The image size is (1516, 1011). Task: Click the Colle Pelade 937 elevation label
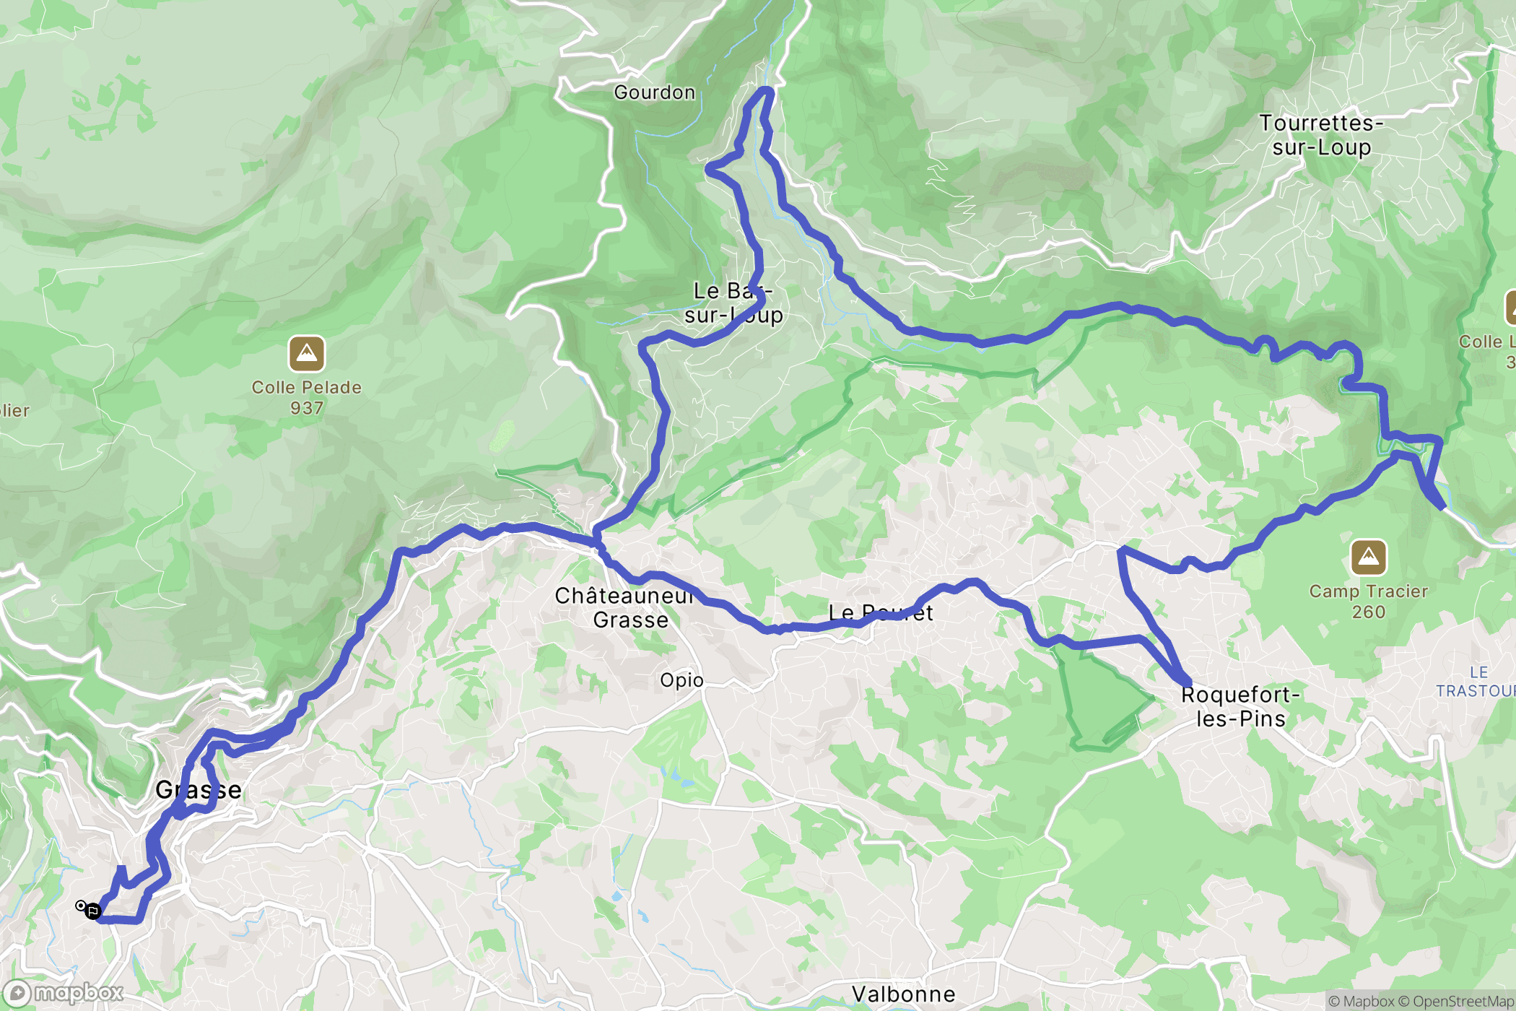pyautogui.click(x=307, y=398)
